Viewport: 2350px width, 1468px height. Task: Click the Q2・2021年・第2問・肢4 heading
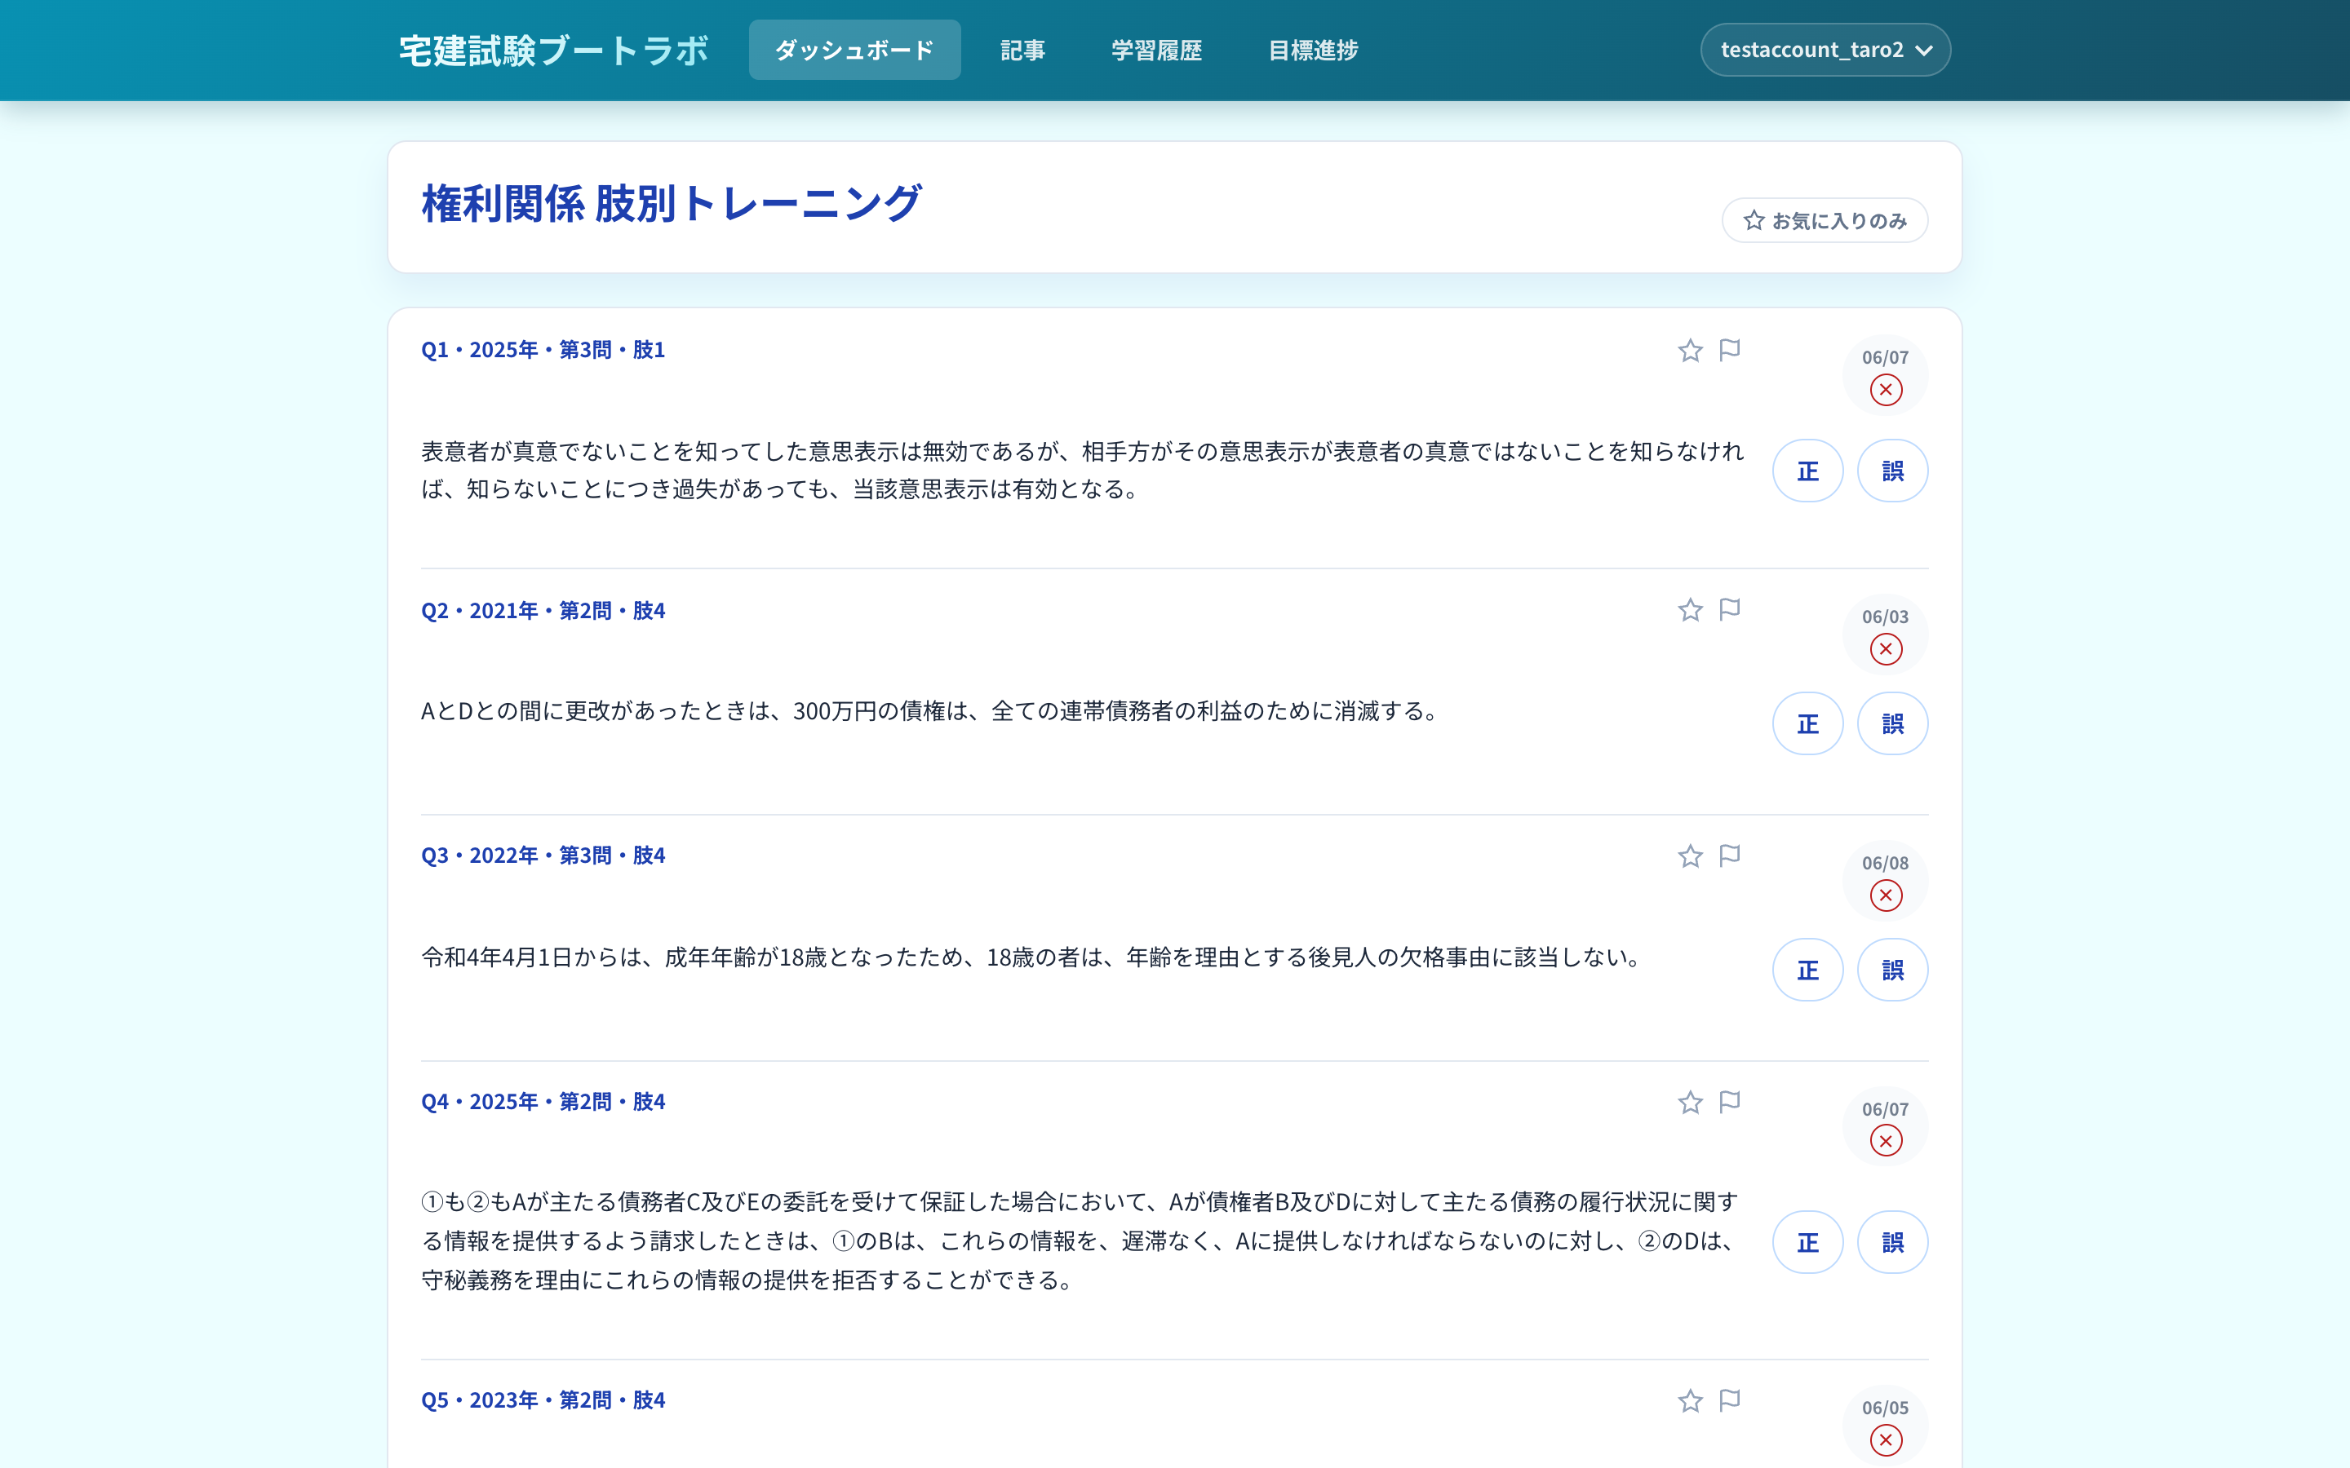[543, 611]
